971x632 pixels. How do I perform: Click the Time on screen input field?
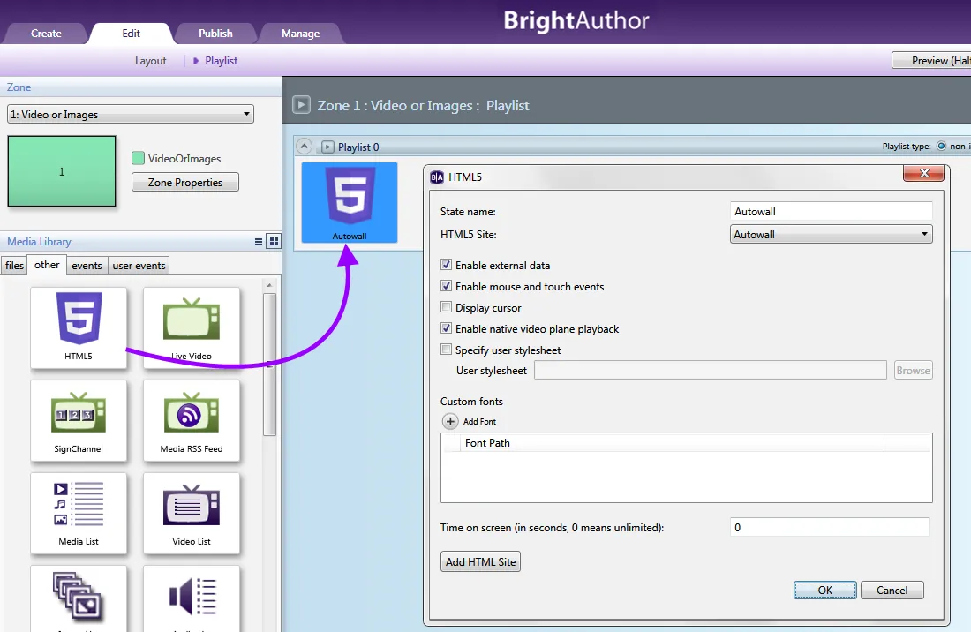pyautogui.click(x=829, y=527)
